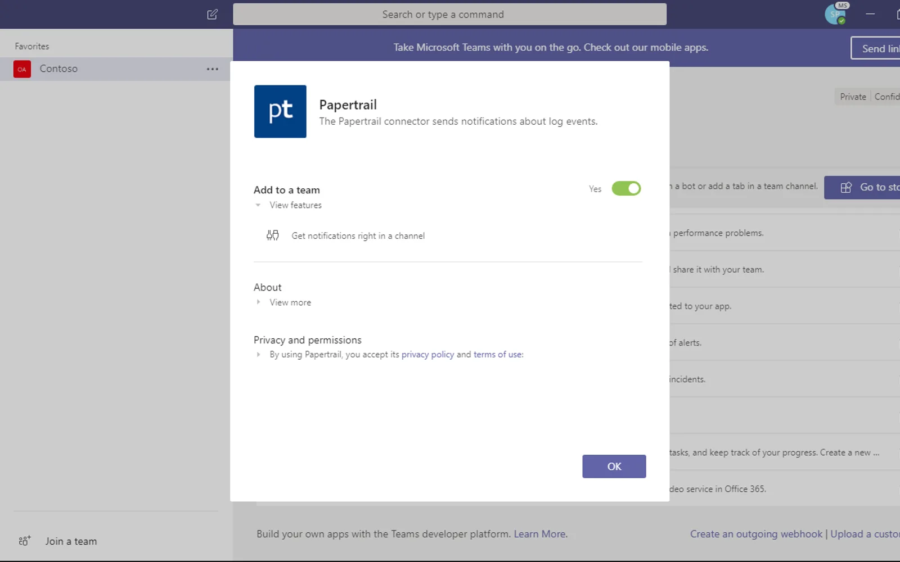This screenshot has width=900, height=562.
Task: Click the new chat compose icon
Action: tap(212, 15)
